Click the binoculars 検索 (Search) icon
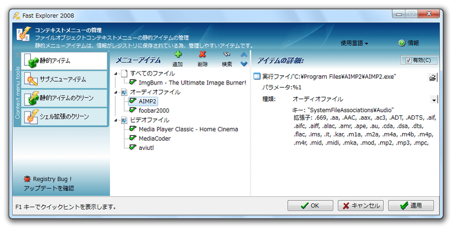 point(227,54)
